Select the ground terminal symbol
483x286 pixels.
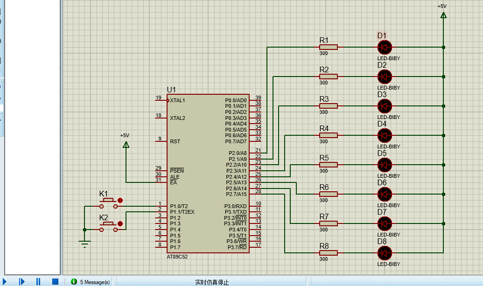(x=84, y=244)
